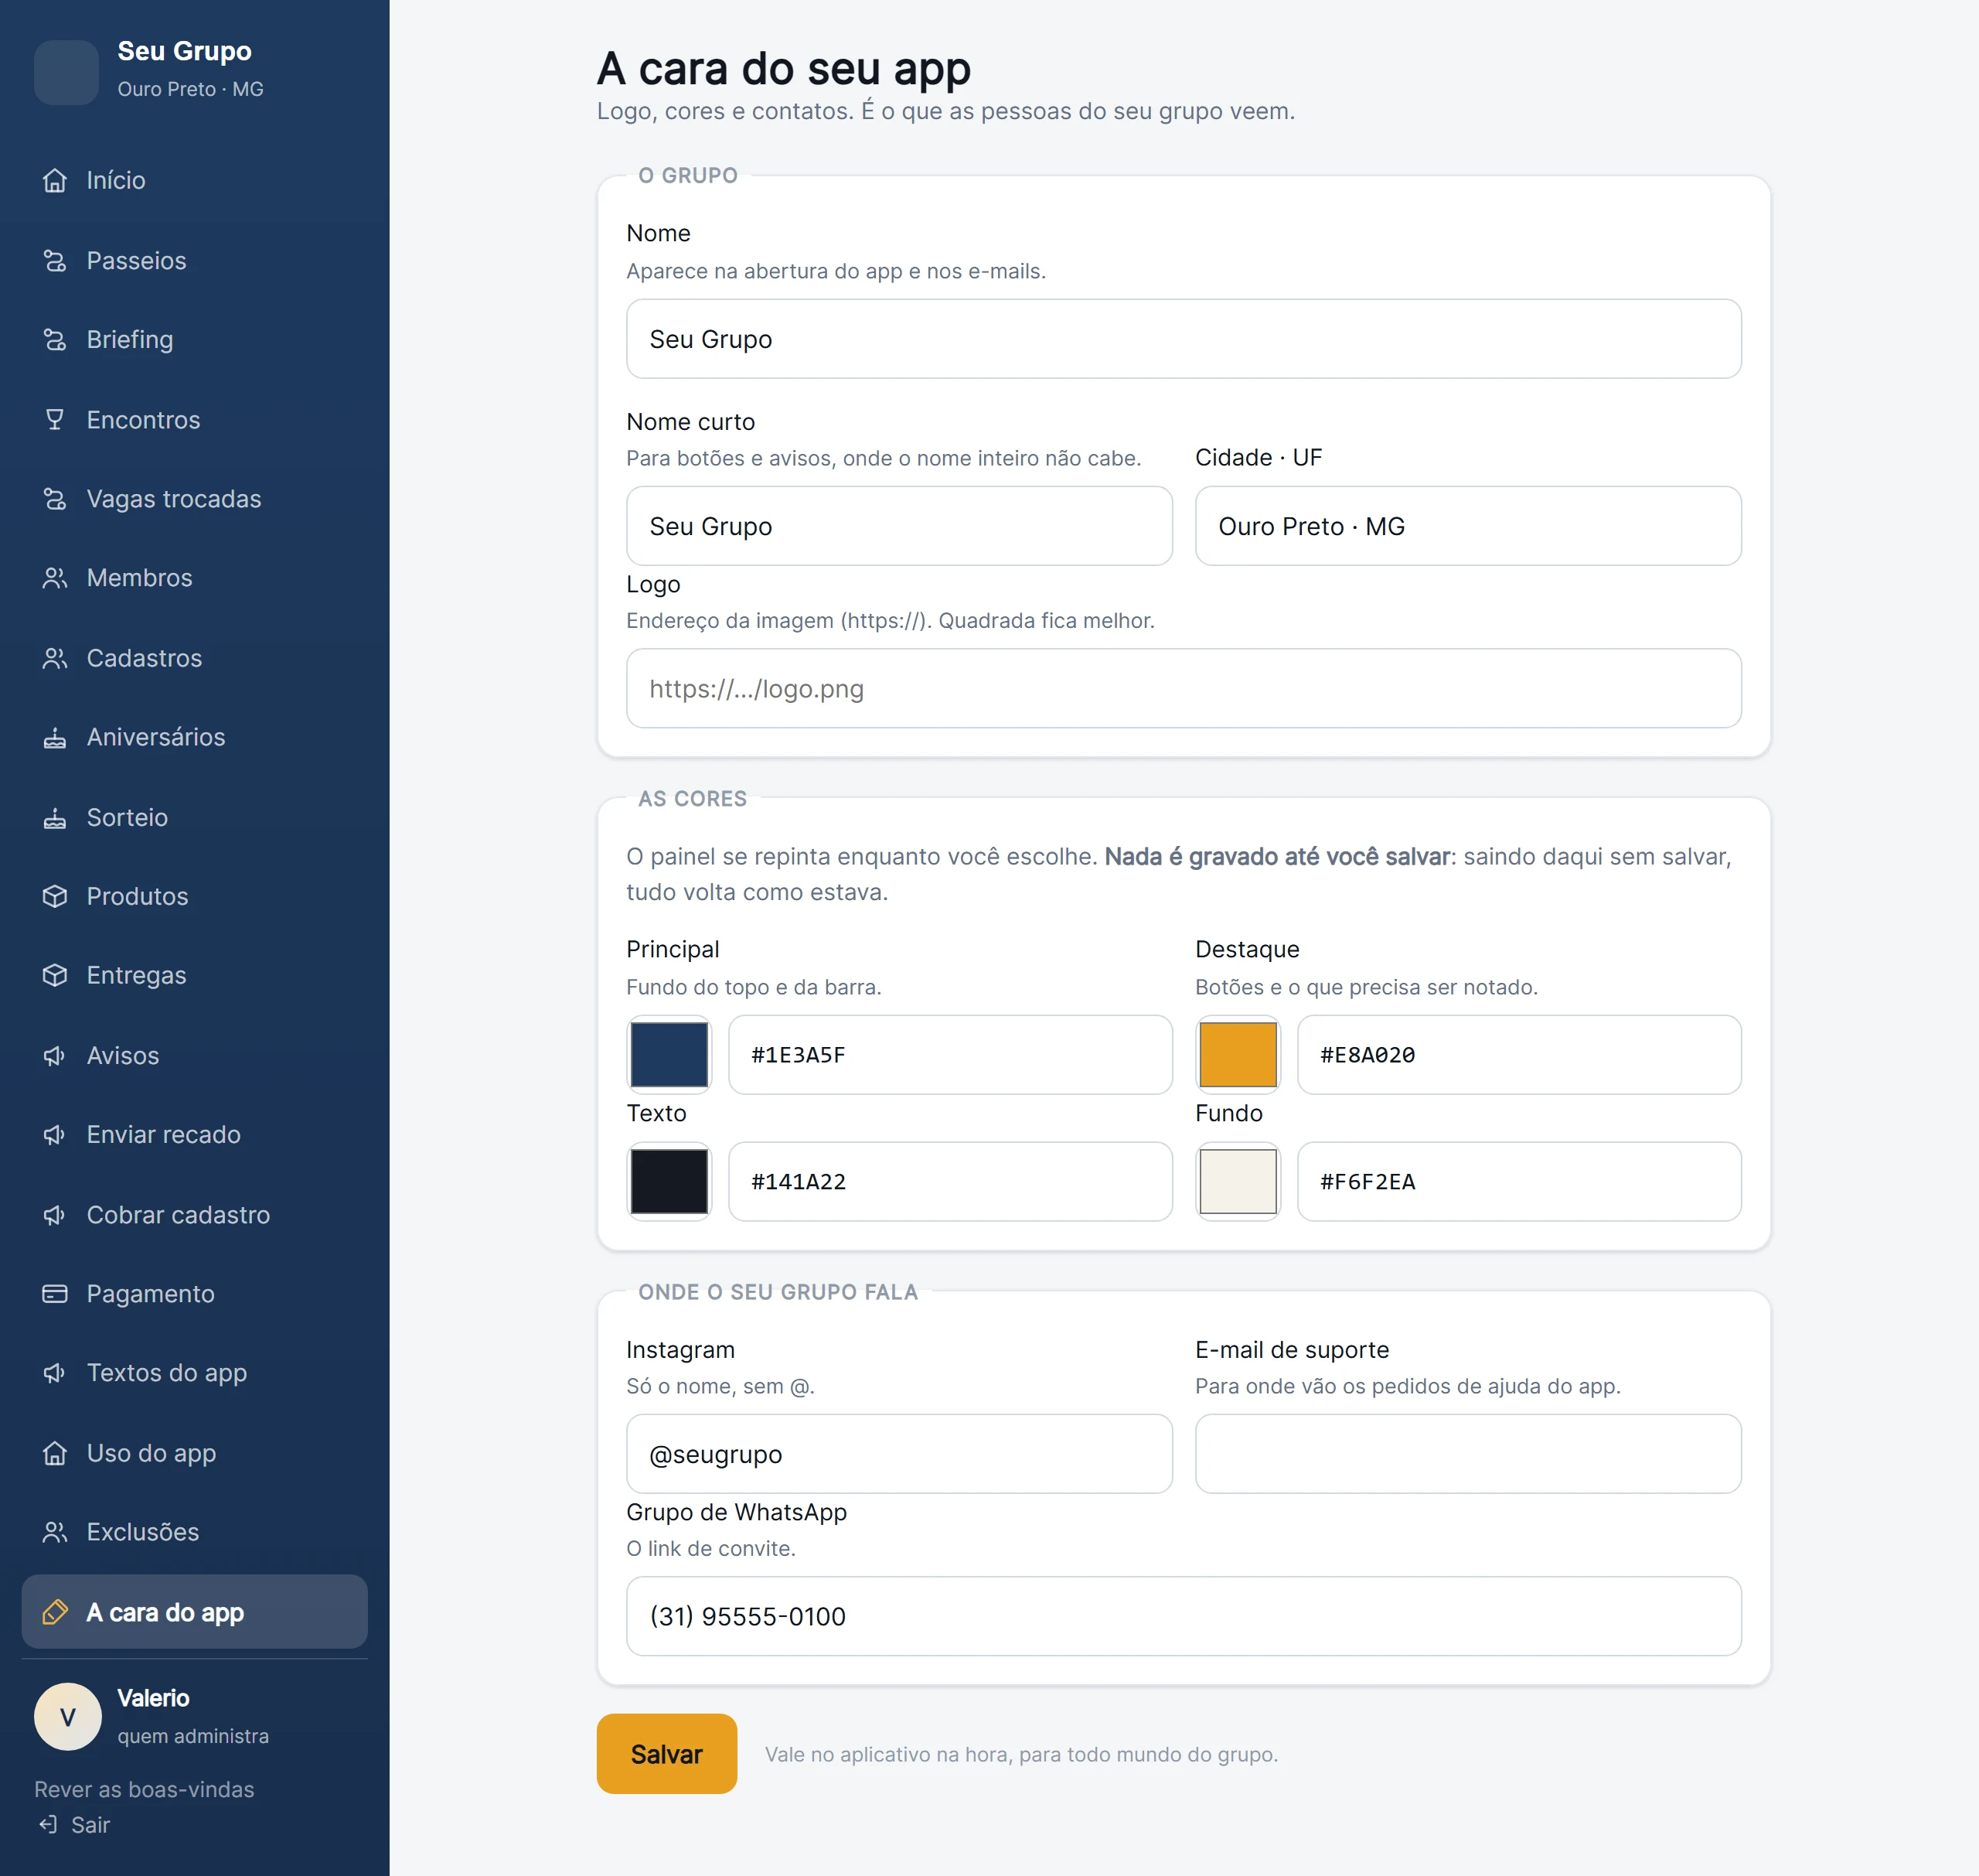Click Rever as boas-vindas link

(144, 1789)
